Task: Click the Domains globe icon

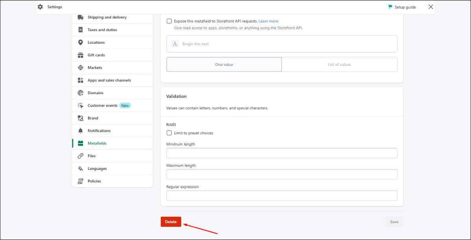Action: pyautogui.click(x=80, y=93)
